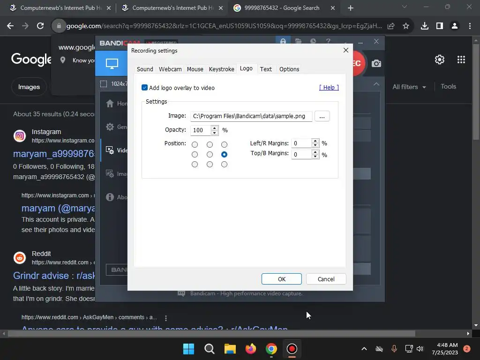Show hidden system tray icons chevron
The image size is (480, 360).
click(x=364, y=349)
